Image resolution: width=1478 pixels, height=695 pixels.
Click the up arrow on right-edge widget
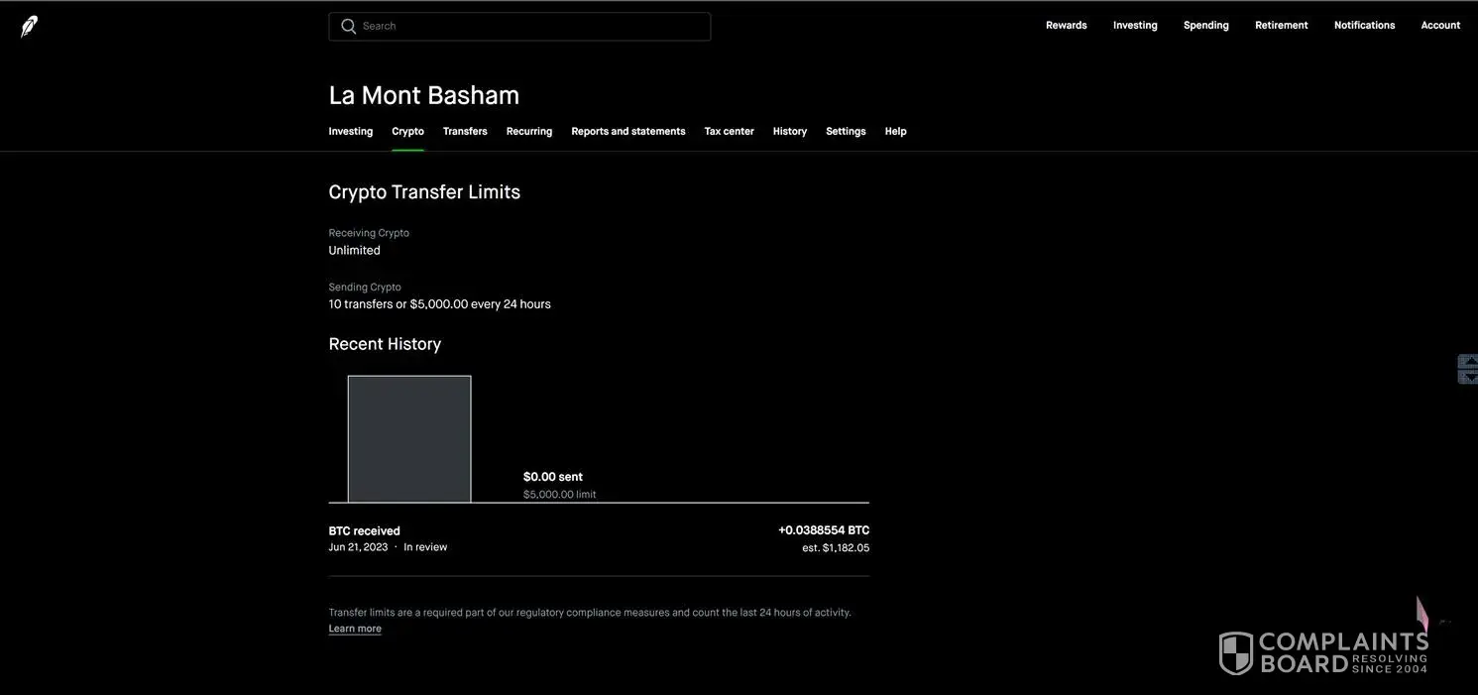[1468, 361]
